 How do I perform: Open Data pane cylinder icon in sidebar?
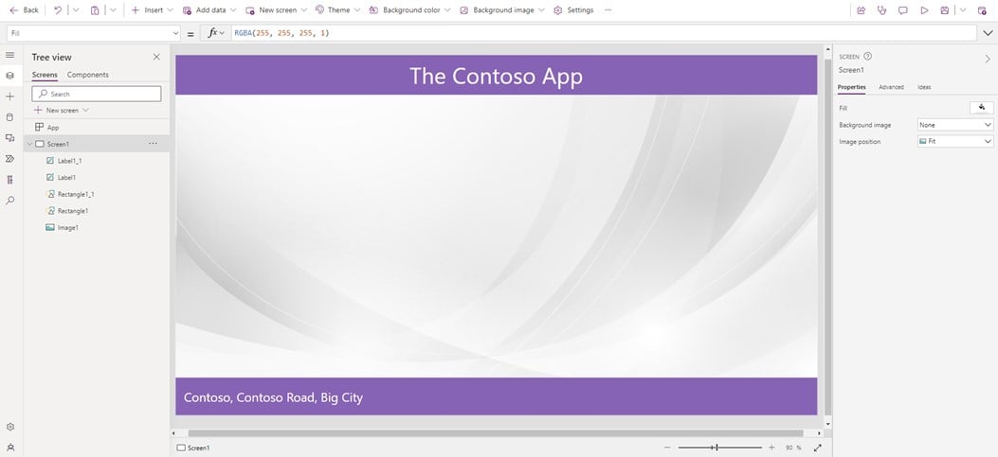[x=9, y=117]
